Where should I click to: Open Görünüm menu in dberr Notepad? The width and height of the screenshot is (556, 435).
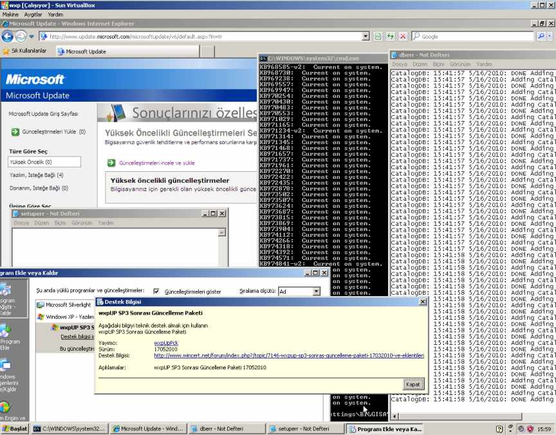coord(460,64)
